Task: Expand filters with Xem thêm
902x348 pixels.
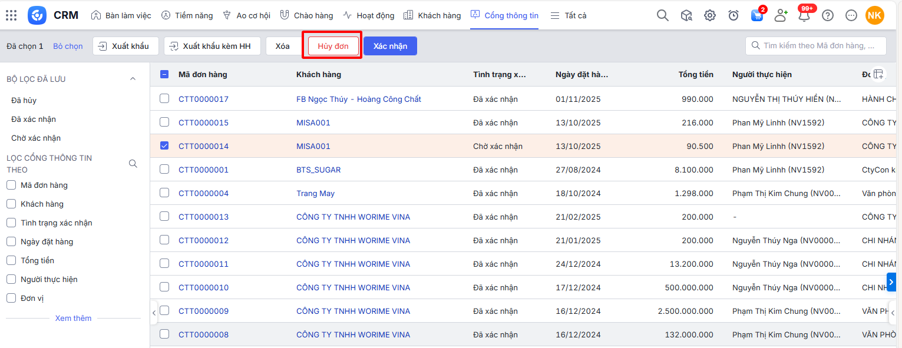Action: point(73,318)
